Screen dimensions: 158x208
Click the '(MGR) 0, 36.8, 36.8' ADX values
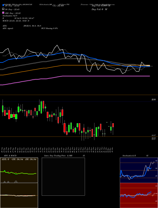[x=32, y=26]
